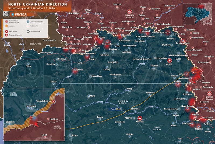
Task: Click the 'BELARUS' country label
Action: click(36, 44)
